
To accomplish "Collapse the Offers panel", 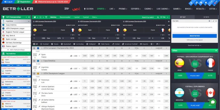I will [x=216, y=51].
